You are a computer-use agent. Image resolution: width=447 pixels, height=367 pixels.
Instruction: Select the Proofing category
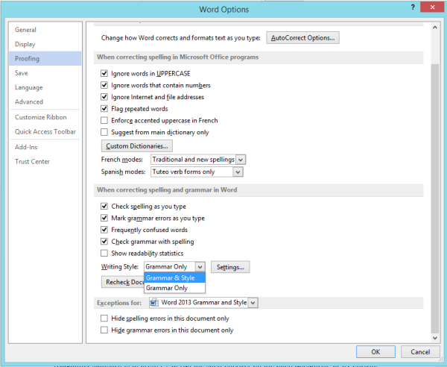pyautogui.click(x=45, y=58)
